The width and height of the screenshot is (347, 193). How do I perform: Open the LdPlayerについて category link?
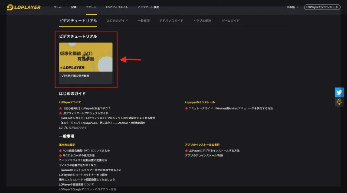[x=70, y=102]
